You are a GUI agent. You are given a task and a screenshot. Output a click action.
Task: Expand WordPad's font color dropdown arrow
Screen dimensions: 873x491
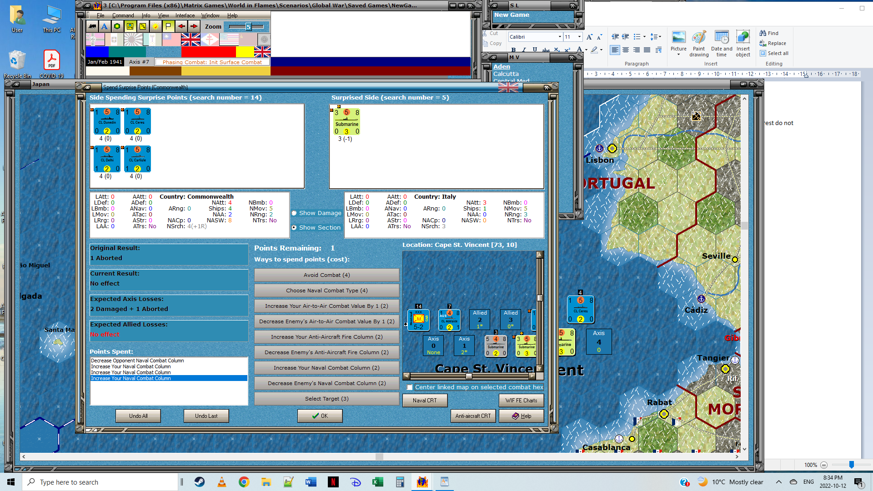tap(586, 50)
